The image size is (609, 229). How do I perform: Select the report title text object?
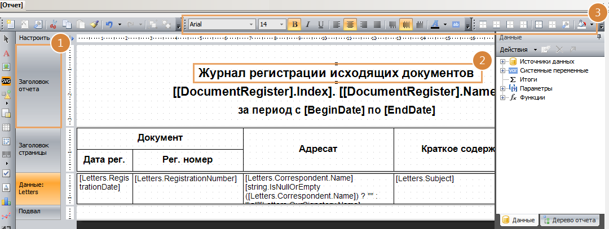[x=337, y=74]
